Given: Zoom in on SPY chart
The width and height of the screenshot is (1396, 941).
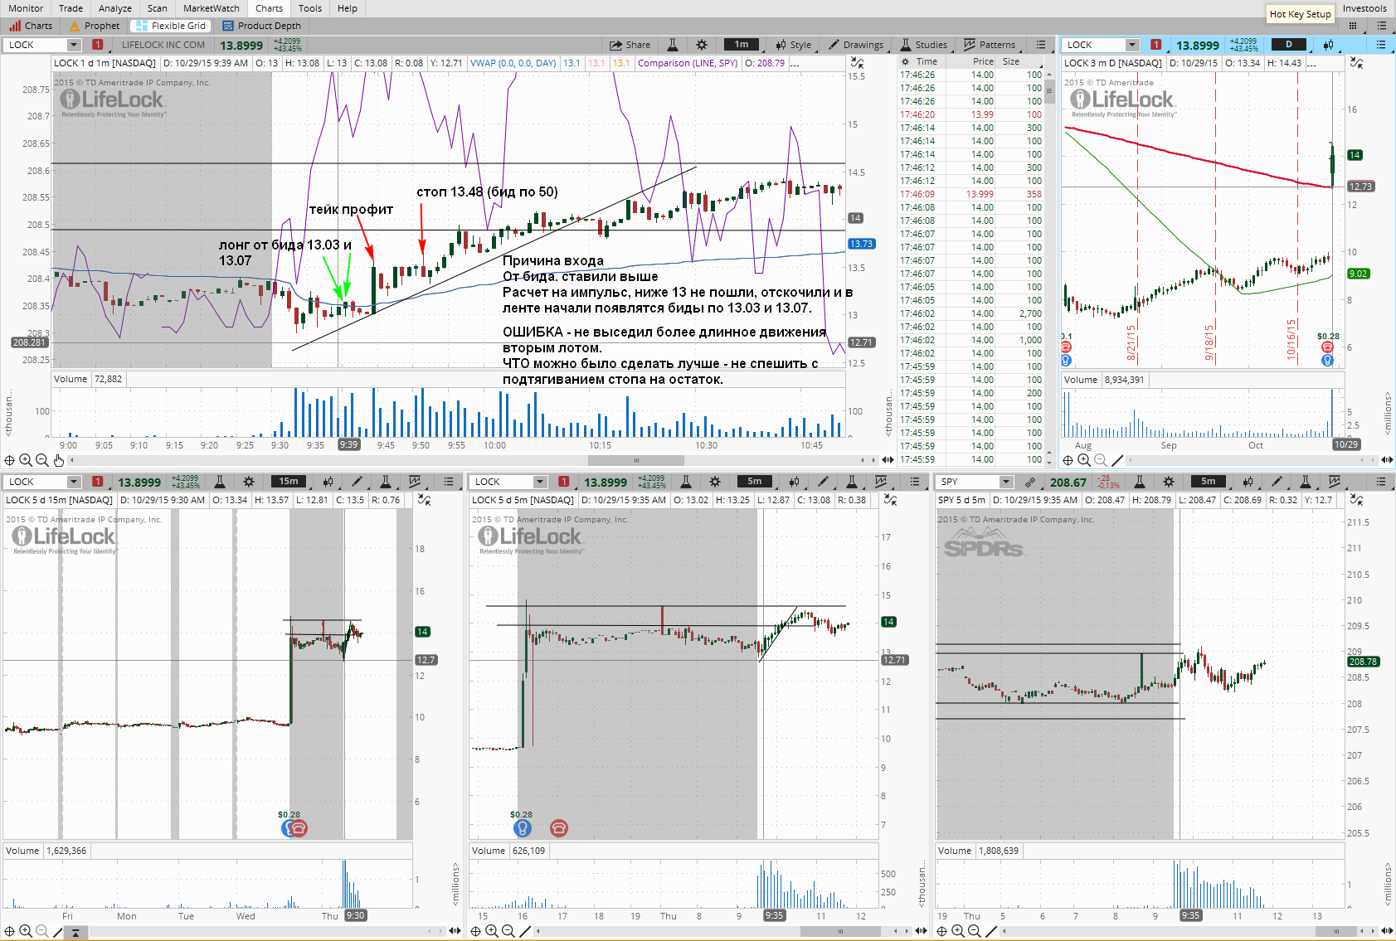Looking at the screenshot, I should [x=958, y=931].
